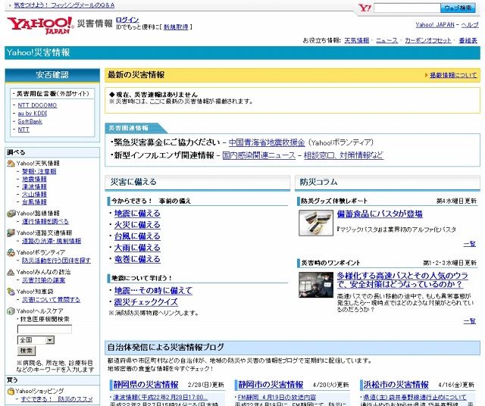
Task: Click the medical institution search input field
Action: coord(45,329)
